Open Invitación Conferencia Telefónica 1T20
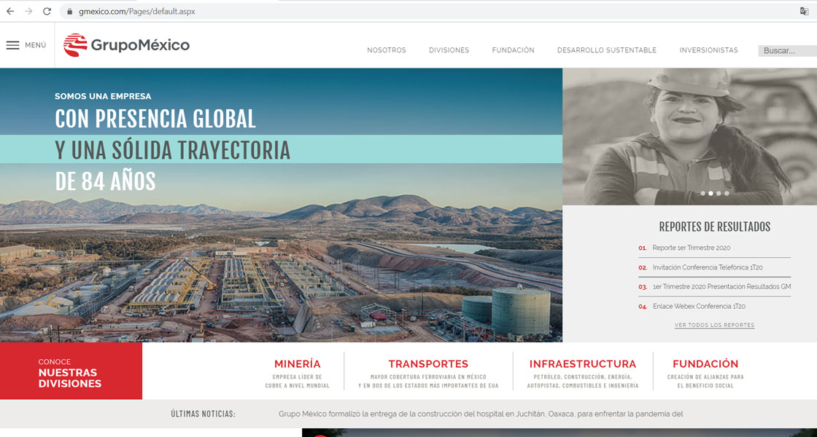The width and height of the screenshot is (817, 437). point(708,267)
